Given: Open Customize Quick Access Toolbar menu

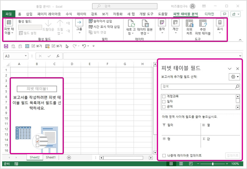Looking at the screenshot, I should (94, 46).
